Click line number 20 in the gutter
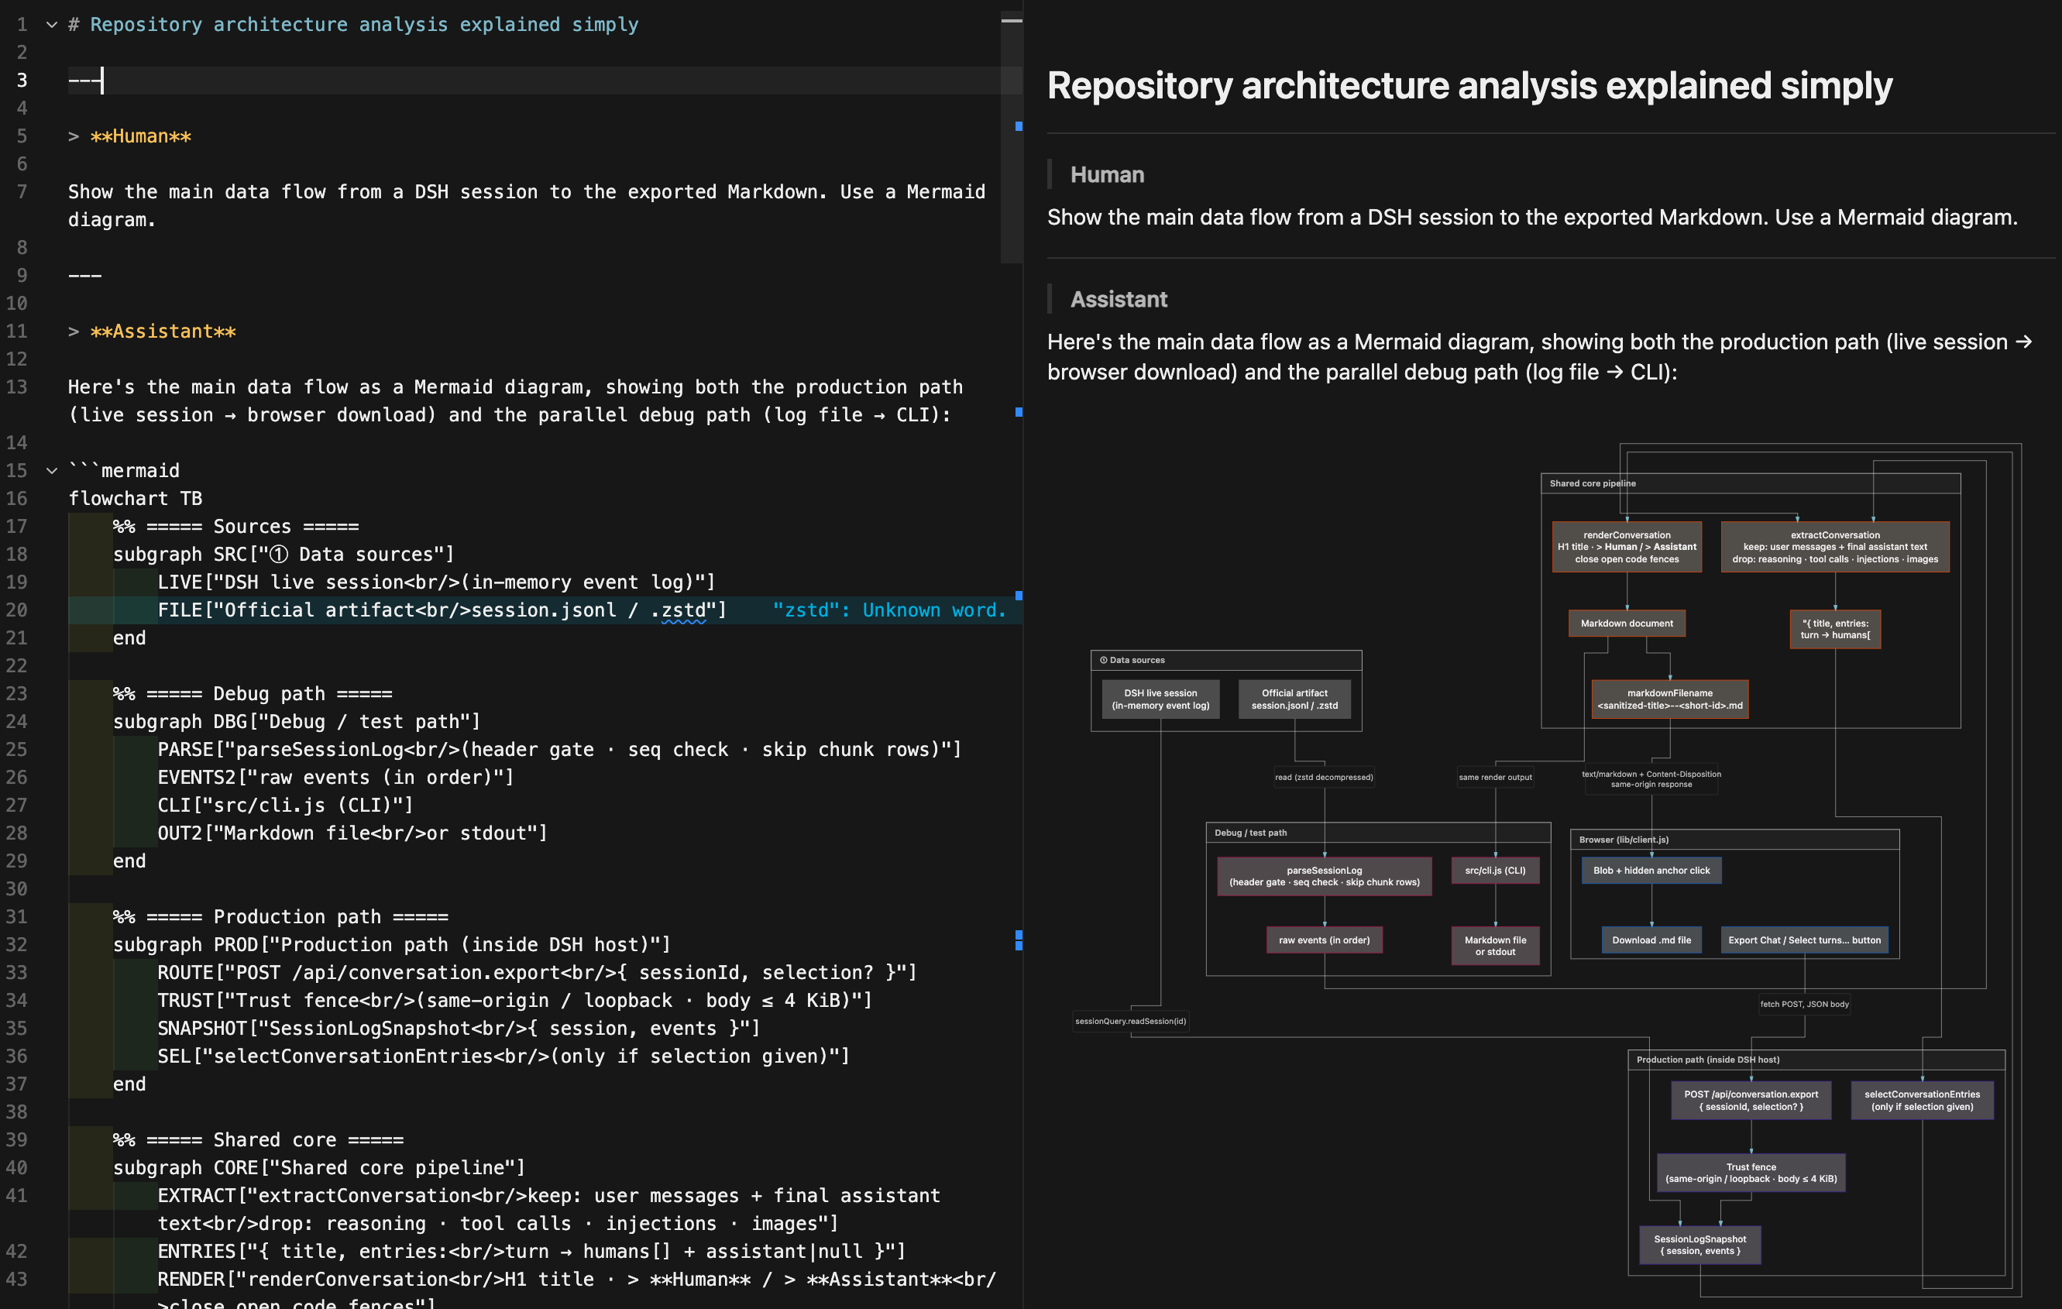This screenshot has height=1309, width=2062. pos(17,610)
